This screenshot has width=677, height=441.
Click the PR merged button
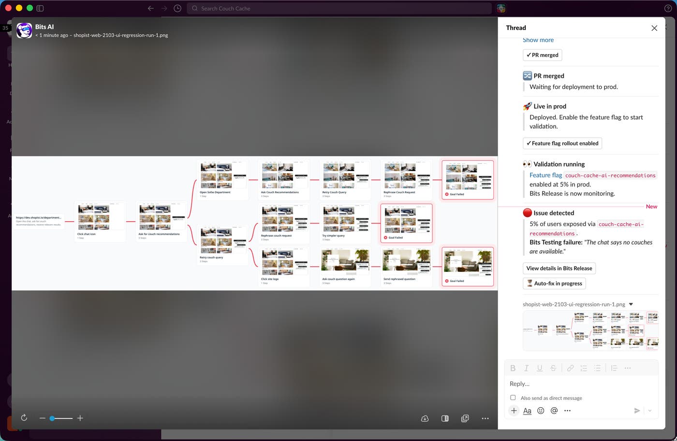(x=542, y=55)
